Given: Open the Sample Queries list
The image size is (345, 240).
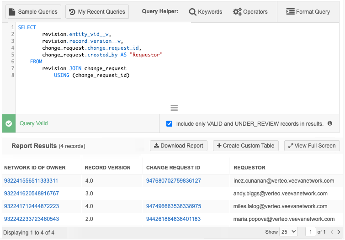Looking at the screenshot, I should tap(33, 12).
